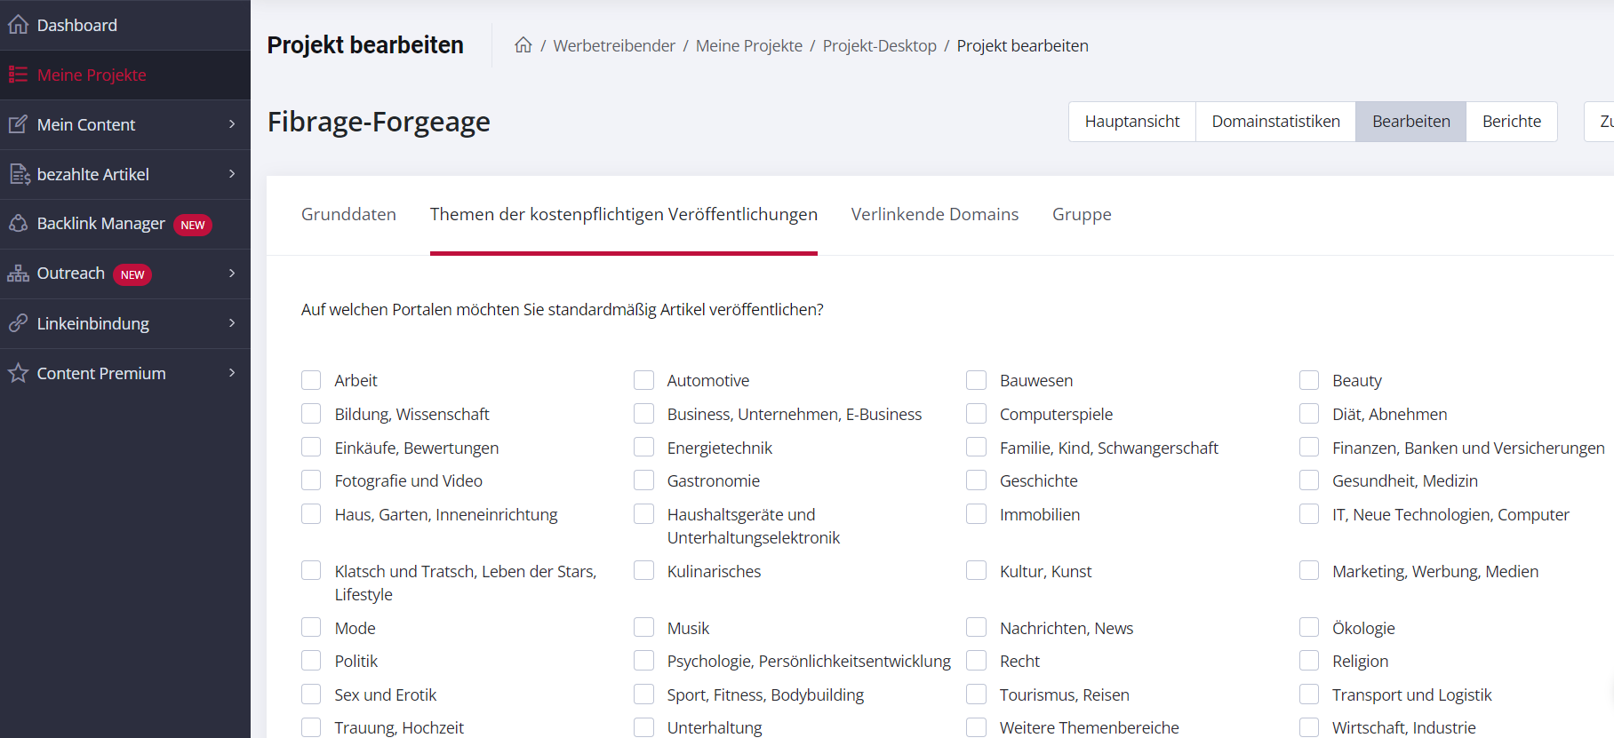
Task: Follow the Werbetreibender breadcrumb link
Action: tap(614, 45)
